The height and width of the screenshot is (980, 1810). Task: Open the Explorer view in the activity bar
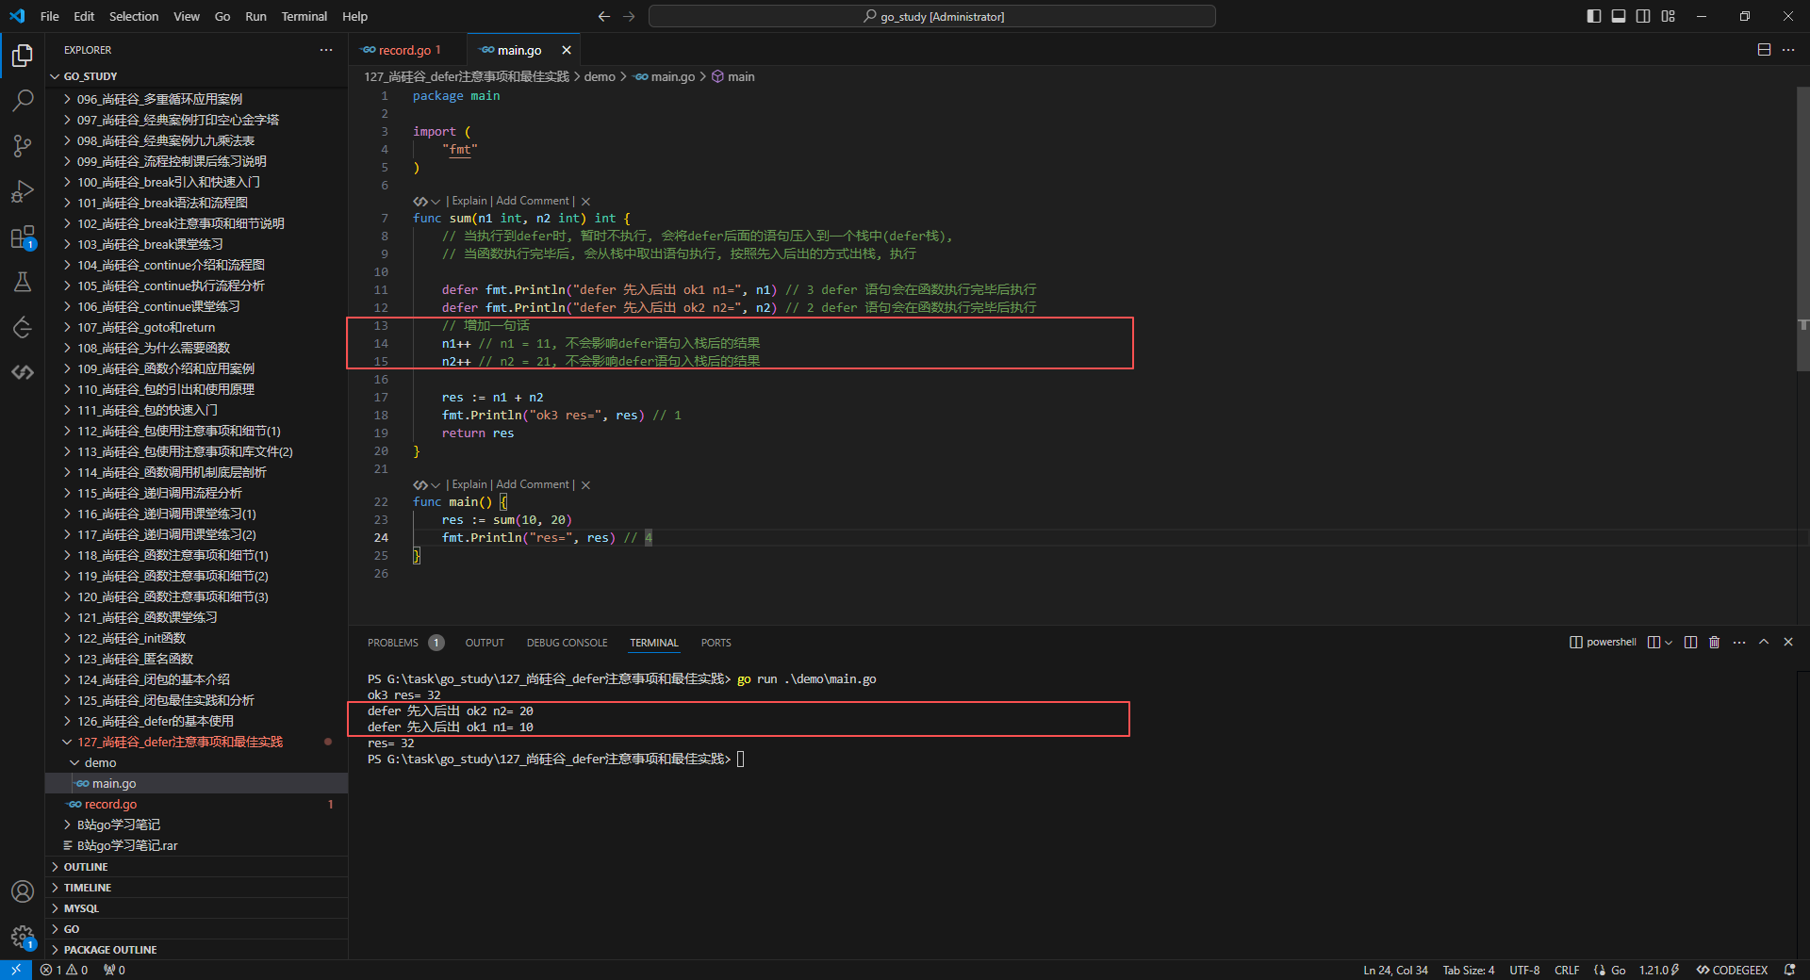pos(23,56)
